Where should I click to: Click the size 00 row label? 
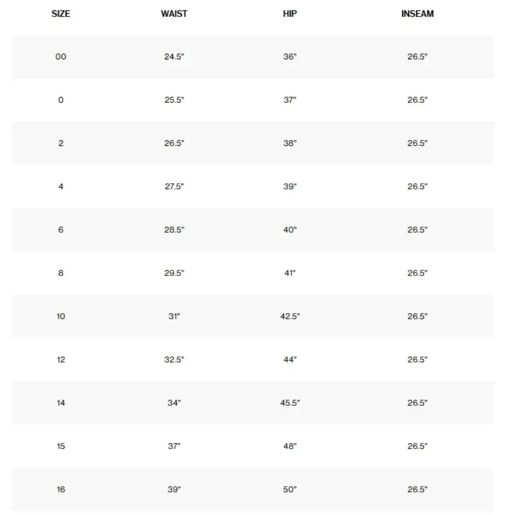coord(61,57)
